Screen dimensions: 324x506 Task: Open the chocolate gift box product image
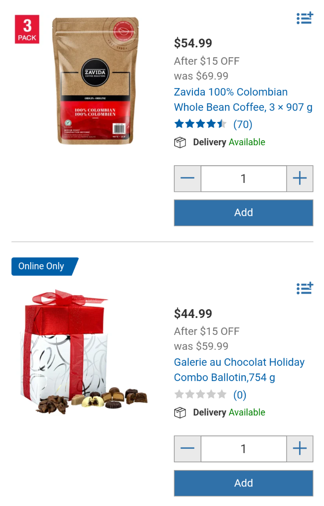coord(84,352)
